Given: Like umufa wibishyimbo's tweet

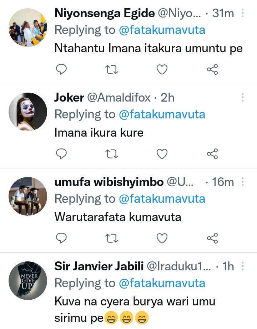Looking at the screenshot, I should tap(162, 238).
